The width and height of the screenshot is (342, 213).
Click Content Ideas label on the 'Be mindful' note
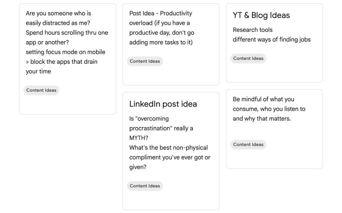click(248, 144)
